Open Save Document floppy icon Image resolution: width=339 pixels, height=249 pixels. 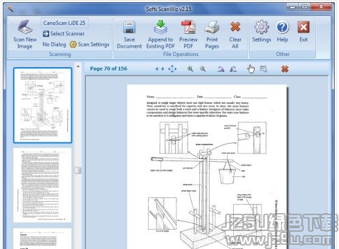coord(129,27)
